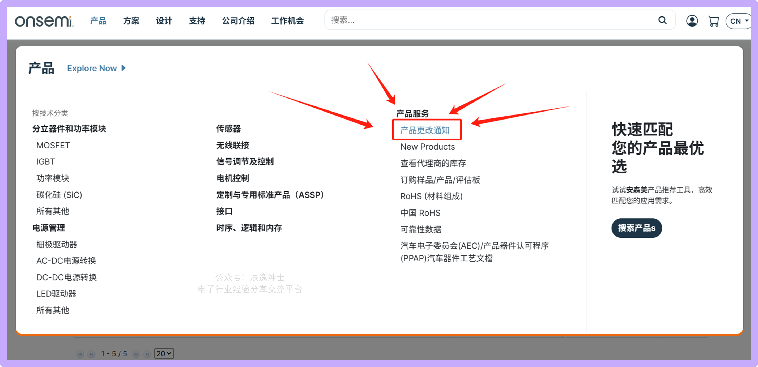Select MOSFET under discrete devices

[x=53, y=145]
